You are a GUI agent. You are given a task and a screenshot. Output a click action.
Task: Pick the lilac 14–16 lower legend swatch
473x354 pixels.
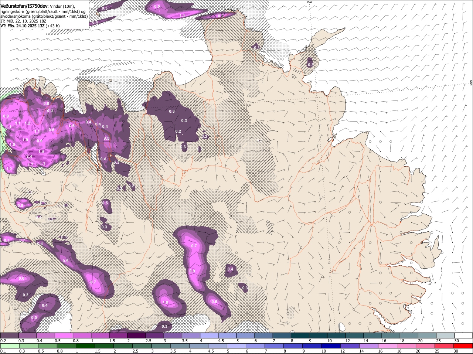pos(369,346)
